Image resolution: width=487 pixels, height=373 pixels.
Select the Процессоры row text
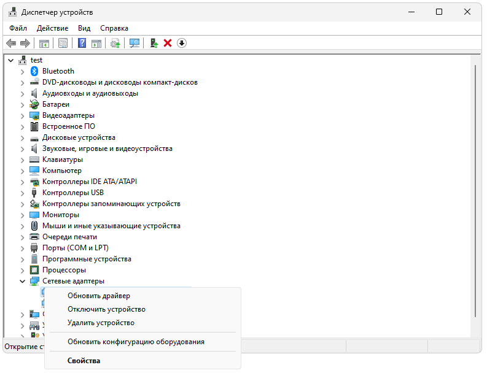(x=64, y=270)
